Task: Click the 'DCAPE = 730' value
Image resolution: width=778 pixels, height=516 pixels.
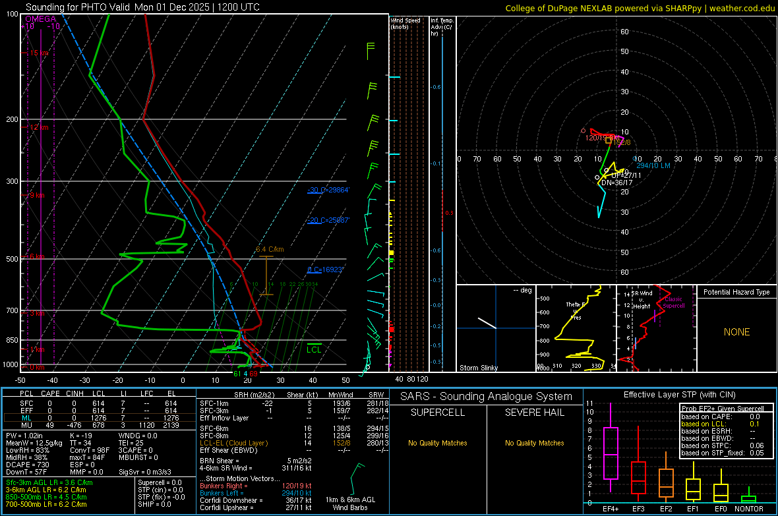Action: (x=27, y=465)
